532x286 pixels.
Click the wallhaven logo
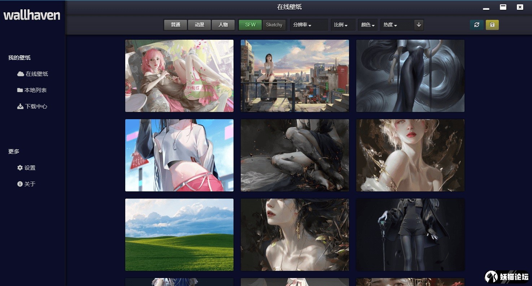point(32,15)
